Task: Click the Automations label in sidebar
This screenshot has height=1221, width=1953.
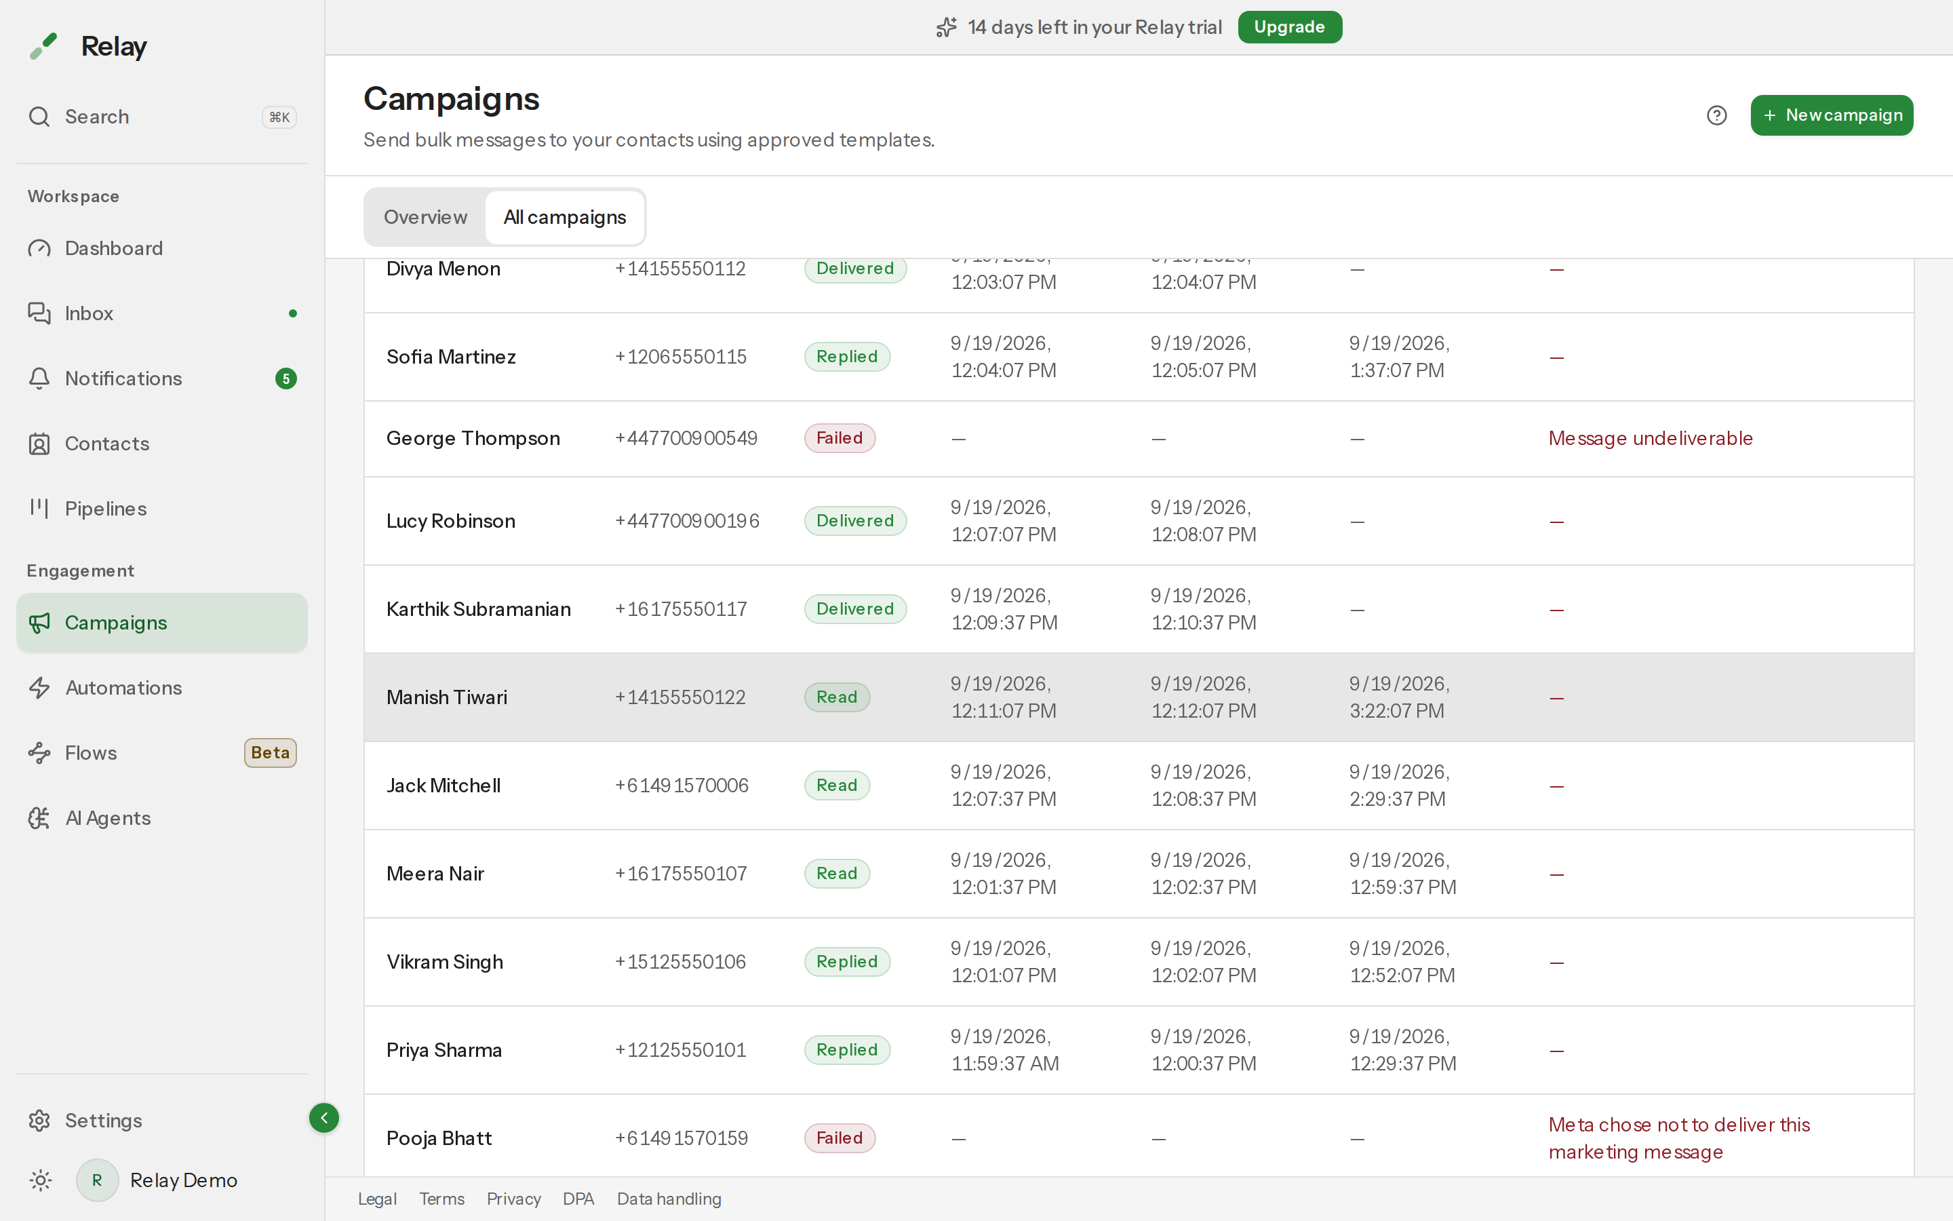Action: 123,687
